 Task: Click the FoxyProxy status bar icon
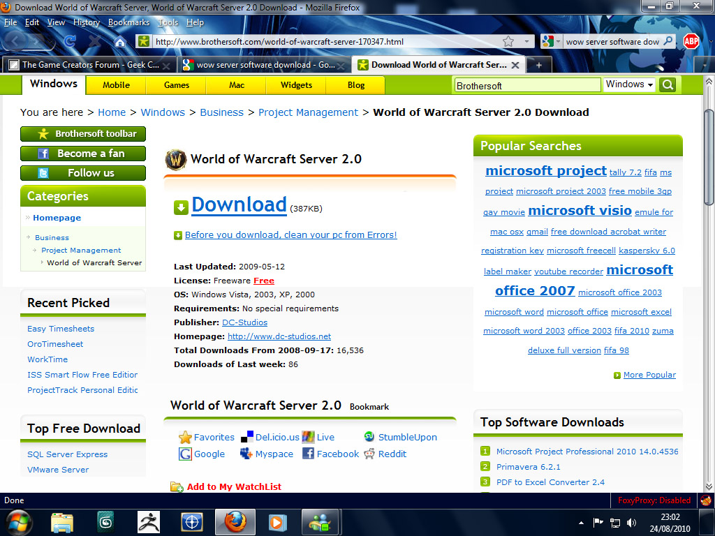pyautogui.click(x=705, y=500)
